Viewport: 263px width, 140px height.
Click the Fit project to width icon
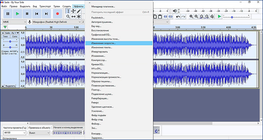(x=207, y=17)
